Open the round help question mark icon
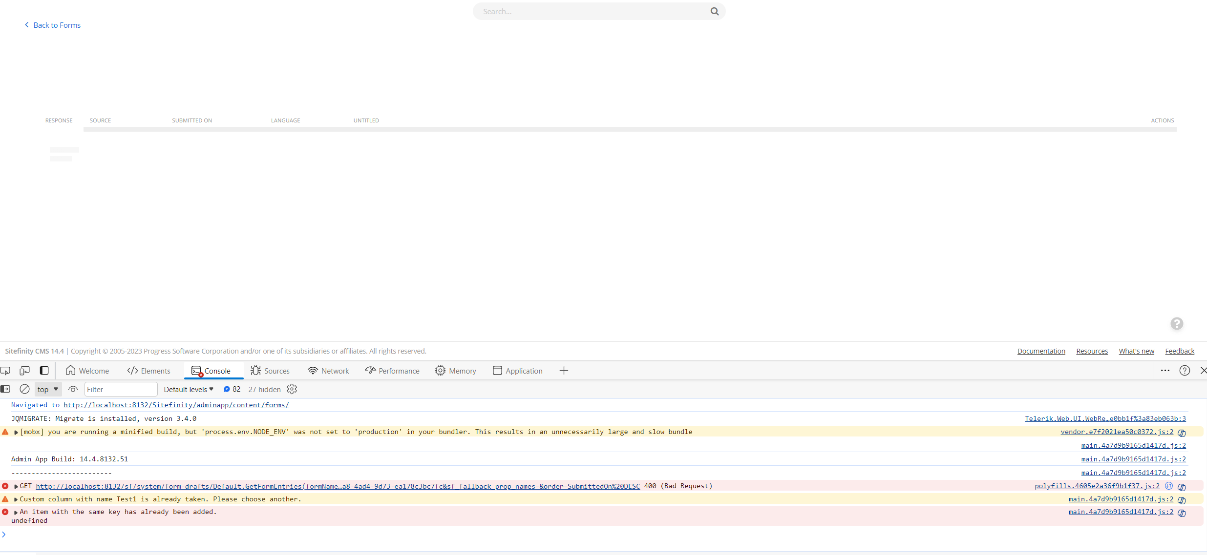 pos(1177,323)
